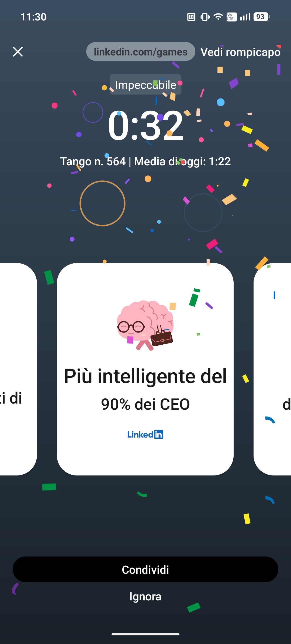The image size is (291, 644).
Task: Select the Più intelligente del 90% card
Action: [x=145, y=369]
